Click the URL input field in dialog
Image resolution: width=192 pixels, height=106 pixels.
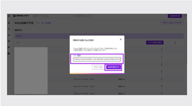coord(97,59)
